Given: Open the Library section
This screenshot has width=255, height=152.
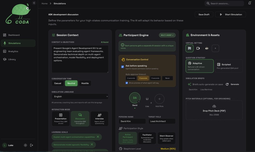Looking at the screenshot, I should (x=18, y=59).
